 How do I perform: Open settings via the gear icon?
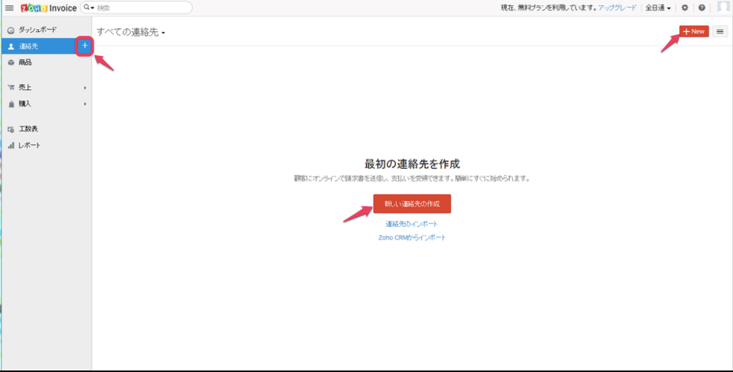pyautogui.click(x=685, y=8)
